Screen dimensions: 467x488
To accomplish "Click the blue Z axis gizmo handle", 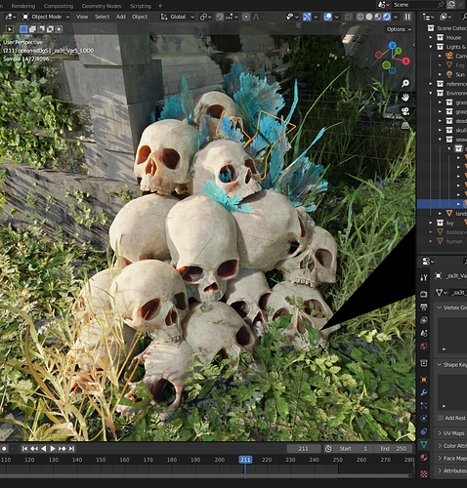I will click(x=392, y=45).
